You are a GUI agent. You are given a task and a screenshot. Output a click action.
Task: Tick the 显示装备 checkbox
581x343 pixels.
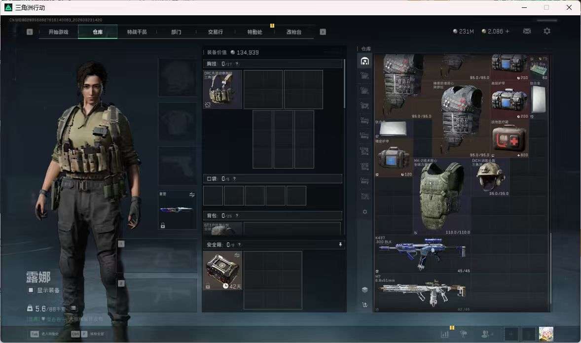pyautogui.click(x=31, y=290)
